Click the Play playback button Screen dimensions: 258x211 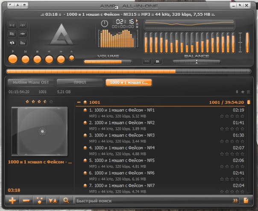13,59
